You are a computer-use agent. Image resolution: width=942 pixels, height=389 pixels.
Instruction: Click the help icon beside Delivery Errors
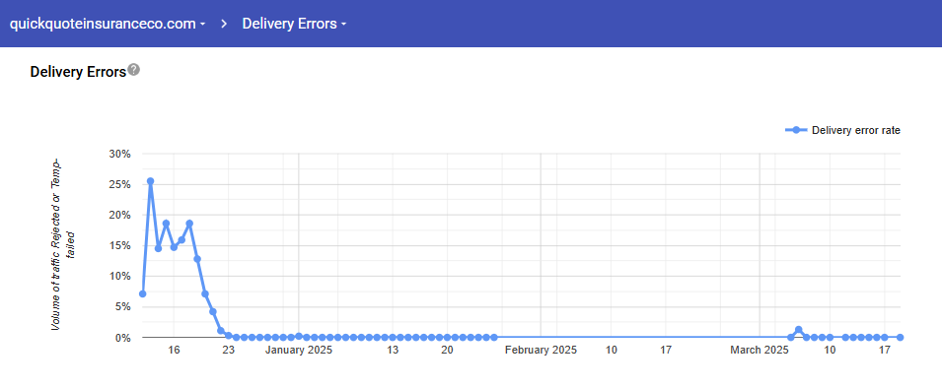click(x=134, y=70)
